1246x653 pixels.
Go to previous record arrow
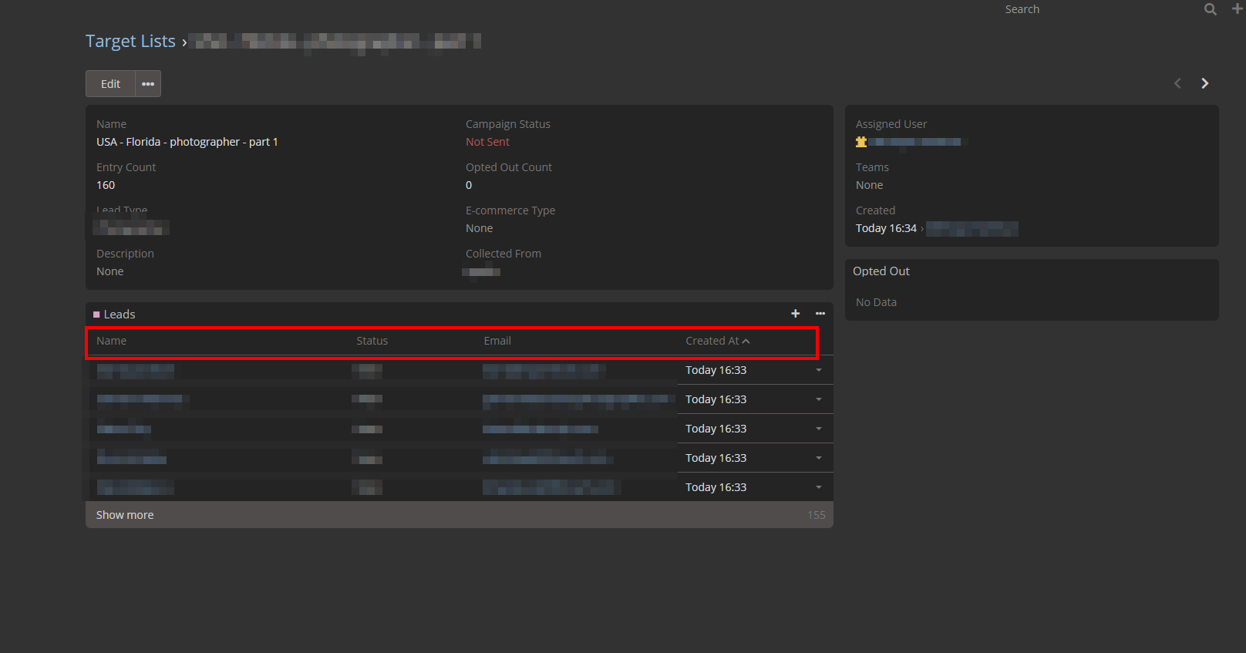point(1177,83)
